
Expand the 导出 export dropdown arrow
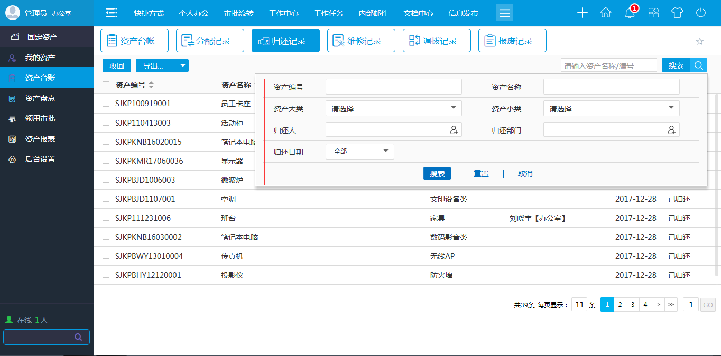pyautogui.click(x=182, y=65)
